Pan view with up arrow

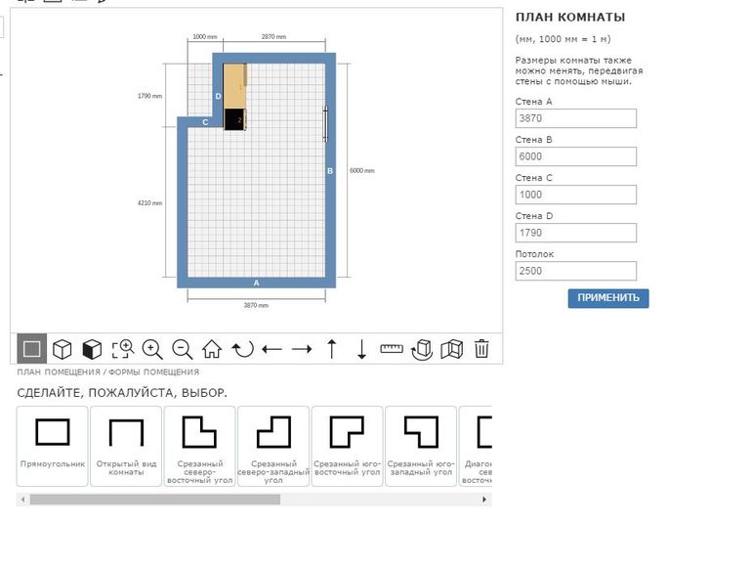coord(332,349)
